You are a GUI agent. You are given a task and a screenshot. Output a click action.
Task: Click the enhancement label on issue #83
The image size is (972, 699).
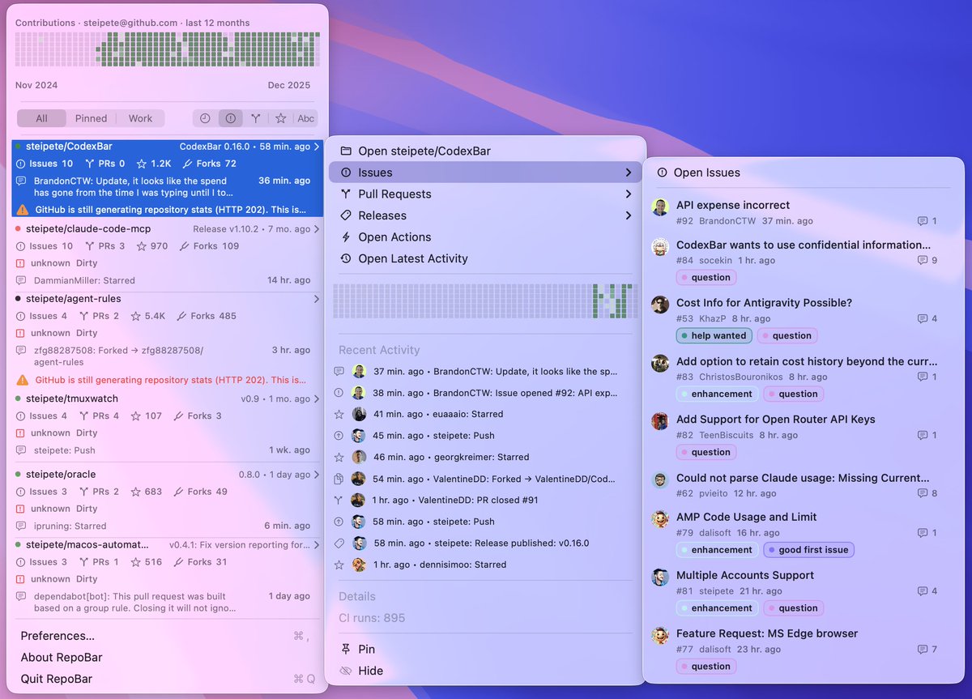[x=717, y=394]
